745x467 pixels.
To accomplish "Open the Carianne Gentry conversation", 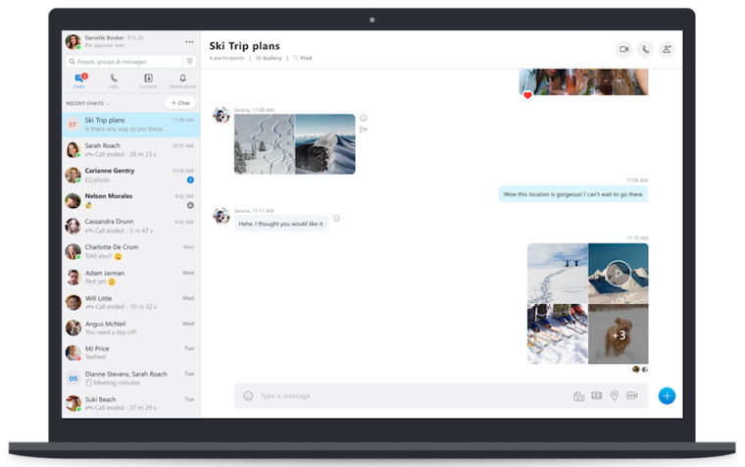I will [x=130, y=175].
